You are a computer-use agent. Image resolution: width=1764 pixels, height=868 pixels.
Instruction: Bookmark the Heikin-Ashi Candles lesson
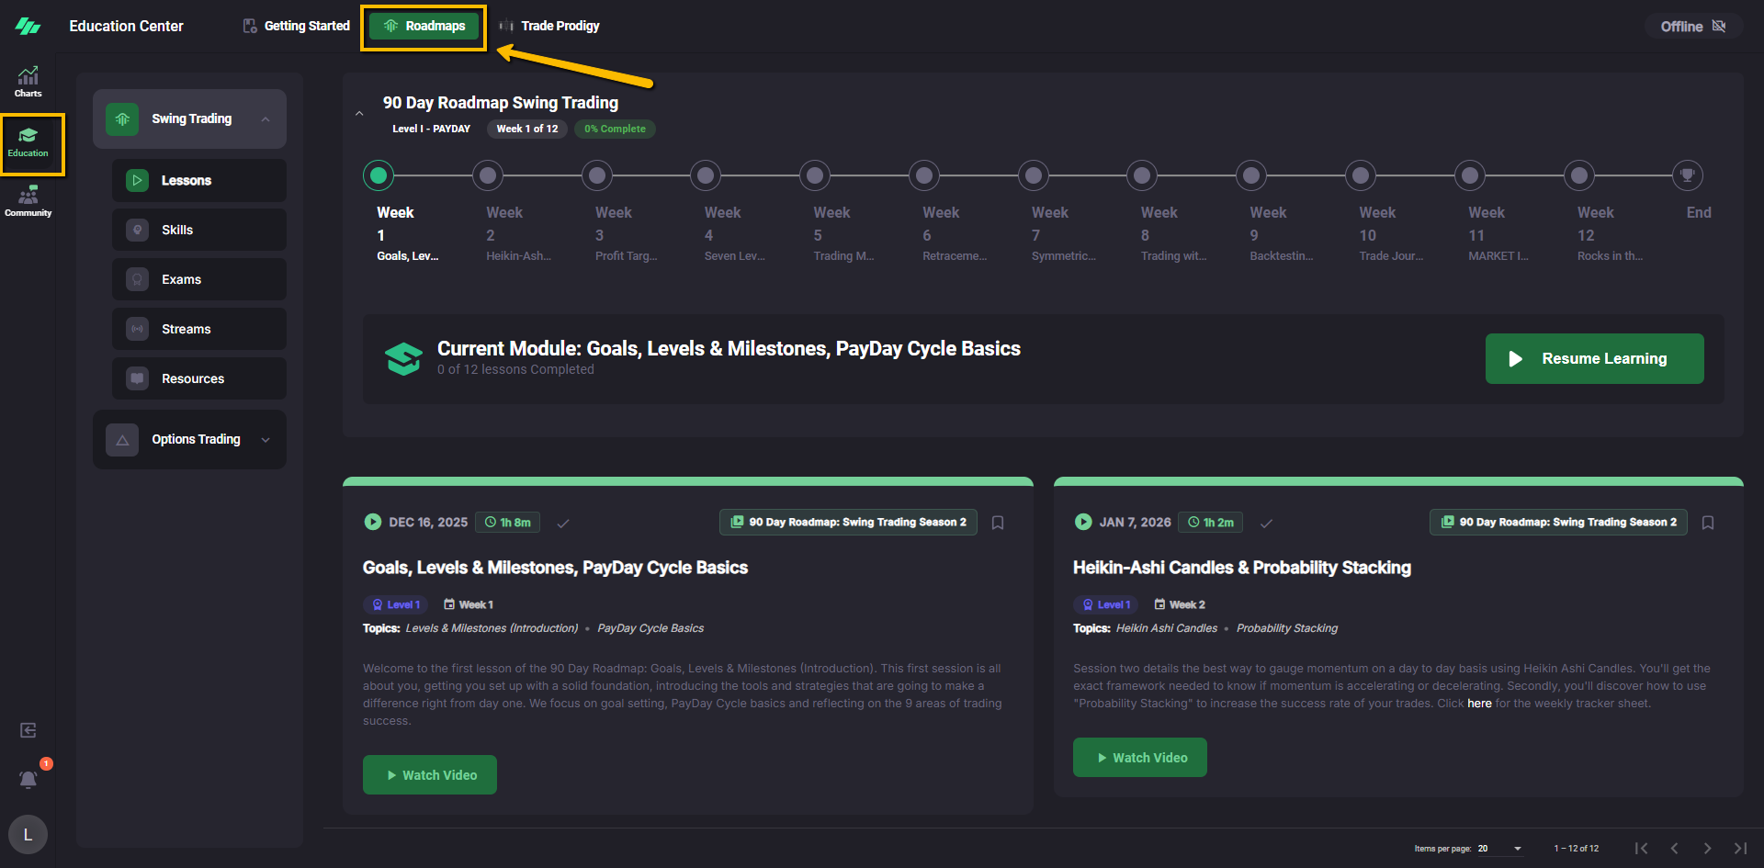coord(1708,523)
